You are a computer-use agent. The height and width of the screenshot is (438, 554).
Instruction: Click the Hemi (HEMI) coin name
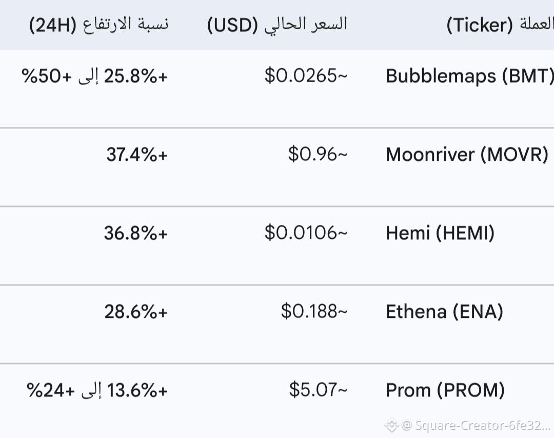click(440, 233)
